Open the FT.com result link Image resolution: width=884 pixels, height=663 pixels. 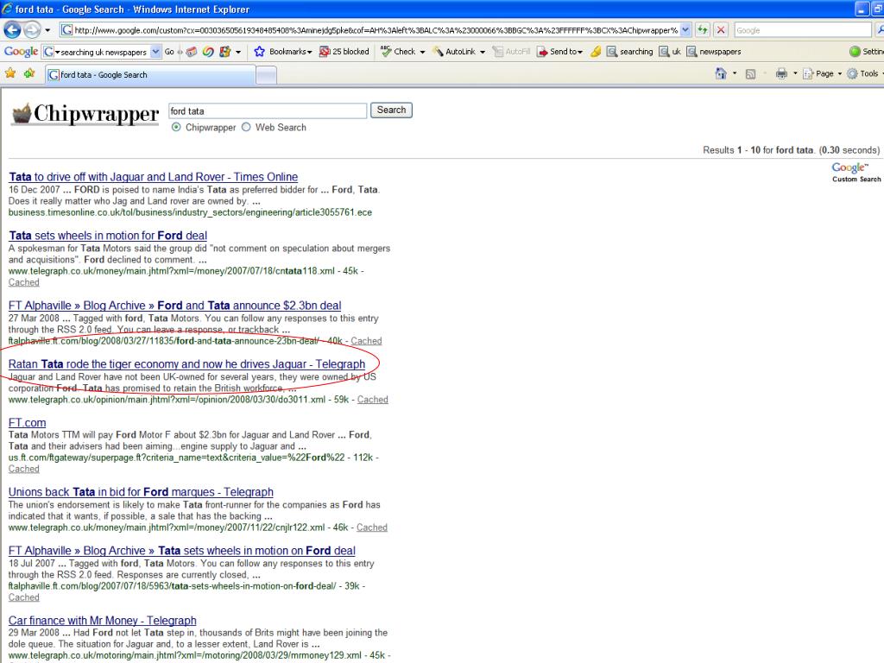pyautogui.click(x=27, y=423)
